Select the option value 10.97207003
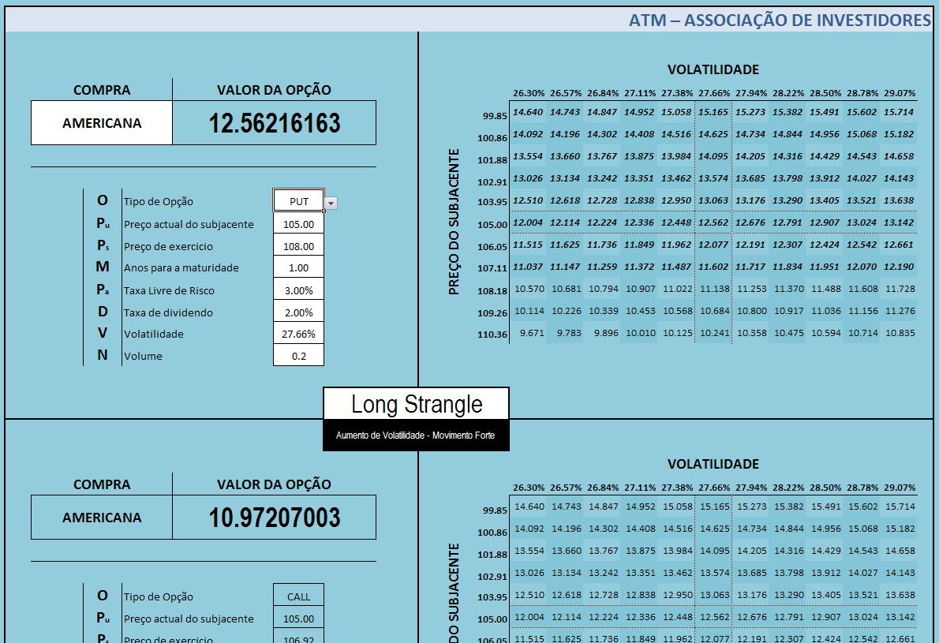Viewport: 939px width, 643px height. coord(274,518)
